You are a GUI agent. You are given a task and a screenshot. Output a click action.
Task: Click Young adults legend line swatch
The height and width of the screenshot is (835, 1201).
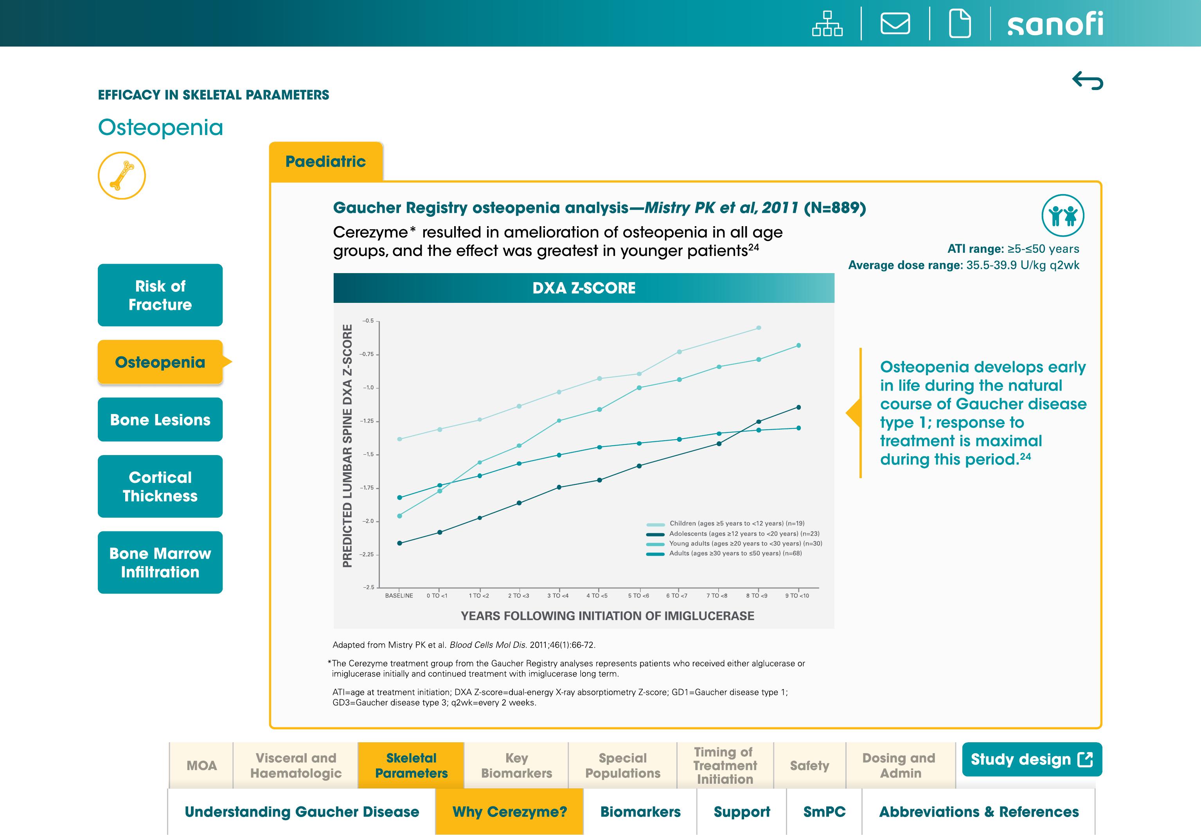[x=655, y=544]
